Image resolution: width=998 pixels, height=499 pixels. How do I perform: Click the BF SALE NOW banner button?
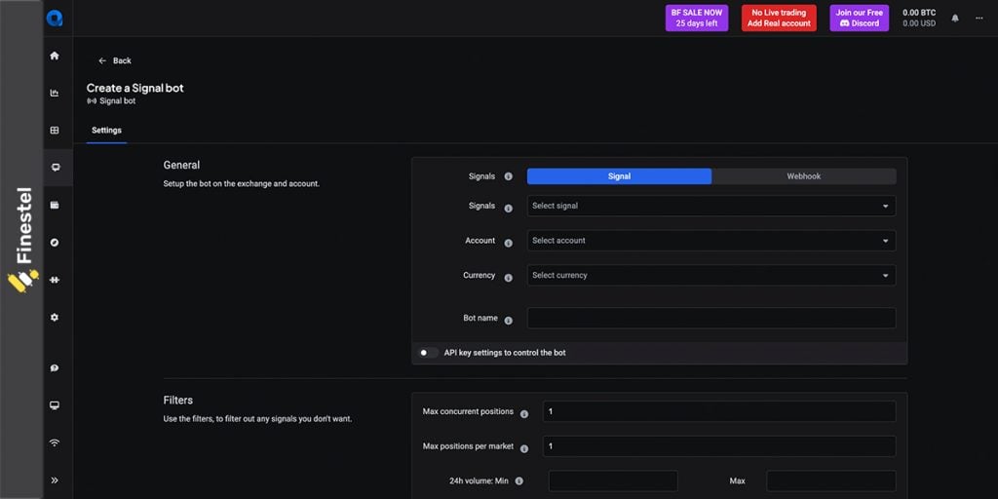[697, 18]
